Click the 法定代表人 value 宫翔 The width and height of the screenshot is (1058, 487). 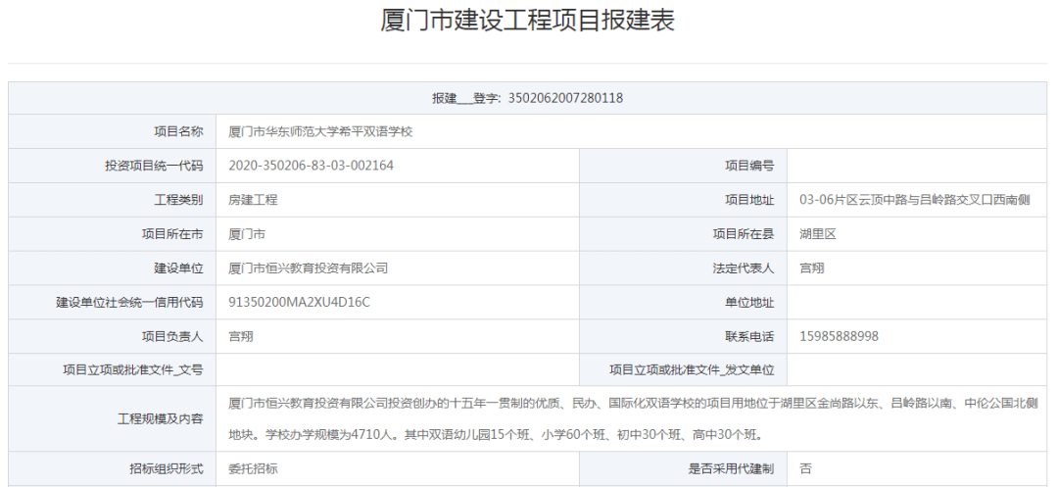click(811, 268)
